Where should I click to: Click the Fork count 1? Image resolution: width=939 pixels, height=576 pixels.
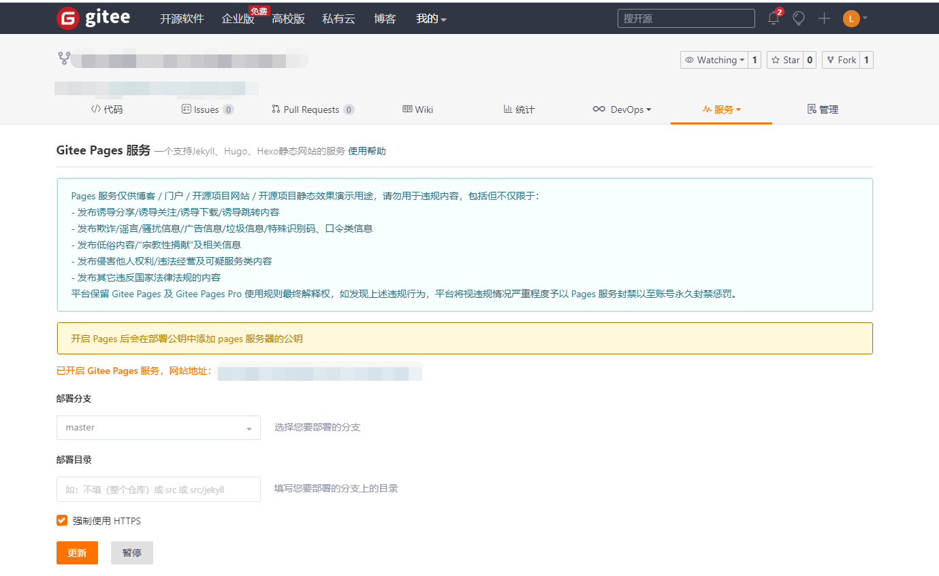866,60
